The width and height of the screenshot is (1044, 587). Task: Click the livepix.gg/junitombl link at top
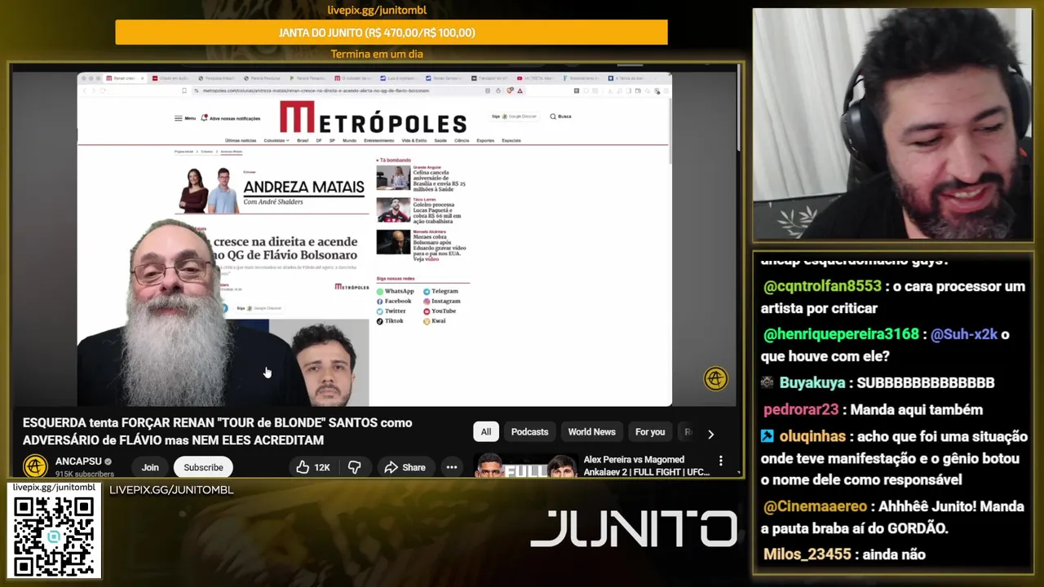pyautogui.click(x=377, y=10)
